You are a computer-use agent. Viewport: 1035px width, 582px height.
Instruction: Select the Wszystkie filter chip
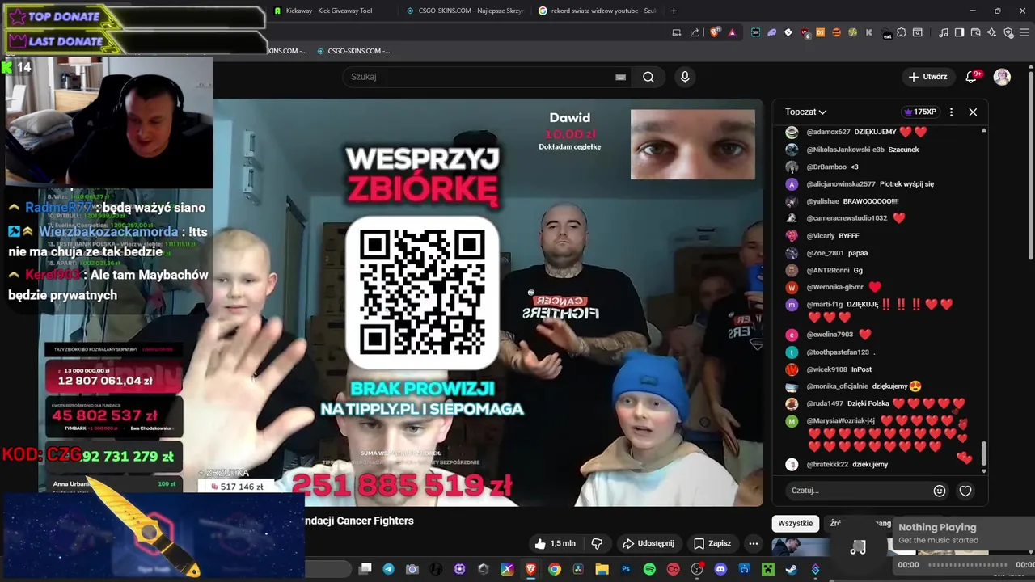click(795, 523)
